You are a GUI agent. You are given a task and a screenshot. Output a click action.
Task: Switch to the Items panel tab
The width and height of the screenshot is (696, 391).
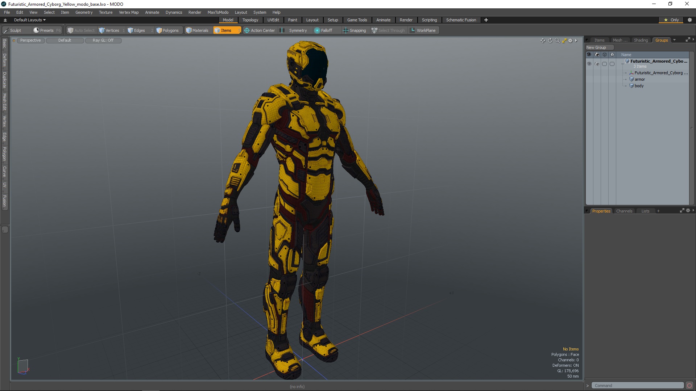pos(599,40)
